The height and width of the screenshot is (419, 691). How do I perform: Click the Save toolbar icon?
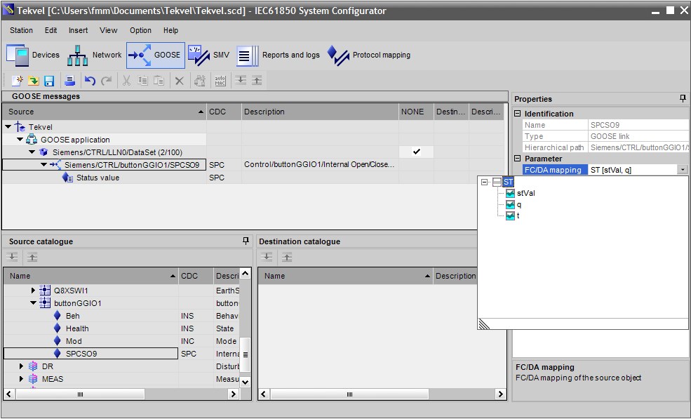pos(49,81)
